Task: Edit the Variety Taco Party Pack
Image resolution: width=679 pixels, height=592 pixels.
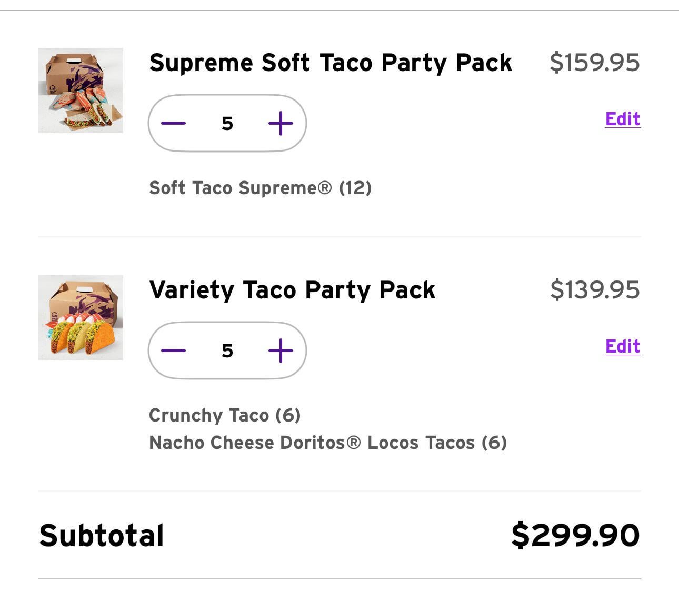Action: coord(623,346)
